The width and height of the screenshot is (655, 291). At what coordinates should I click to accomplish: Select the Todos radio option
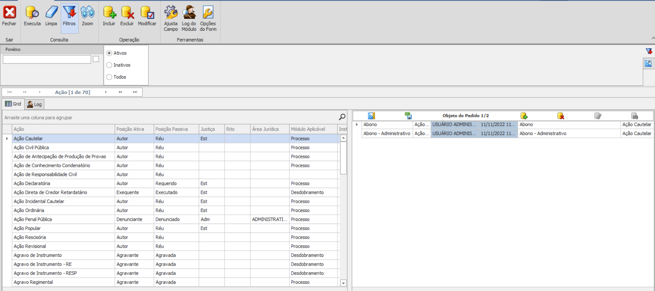(x=109, y=77)
